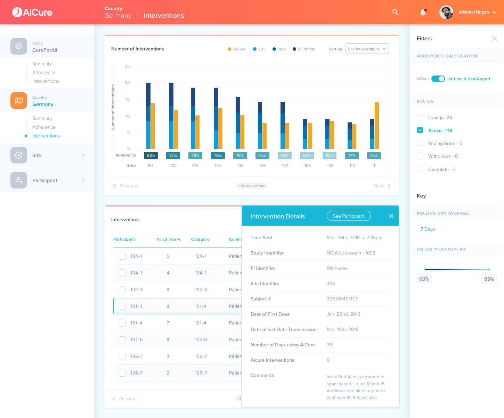The image size is (504, 418).
Task: Open Adherence under Germany country
Action: pos(44,127)
